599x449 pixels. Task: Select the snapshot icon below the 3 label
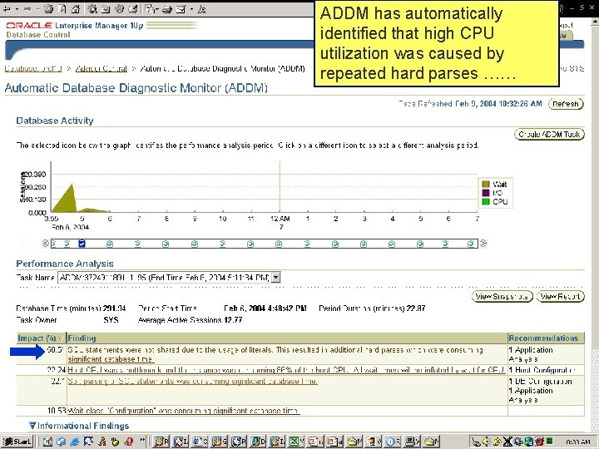(x=364, y=244)
